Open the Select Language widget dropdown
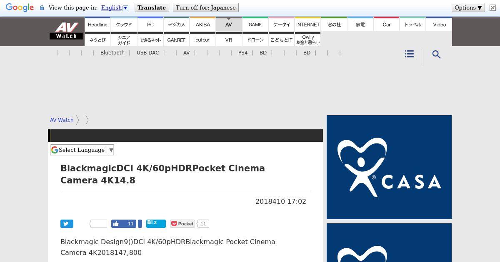 pyautogui.click(x=82, y=150)
